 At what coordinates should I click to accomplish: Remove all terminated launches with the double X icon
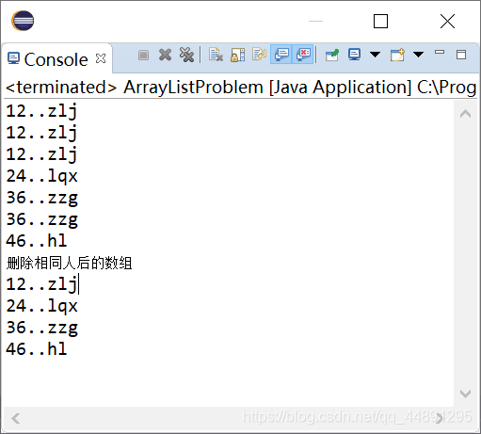pyautogui.click(x=186, y=55)
